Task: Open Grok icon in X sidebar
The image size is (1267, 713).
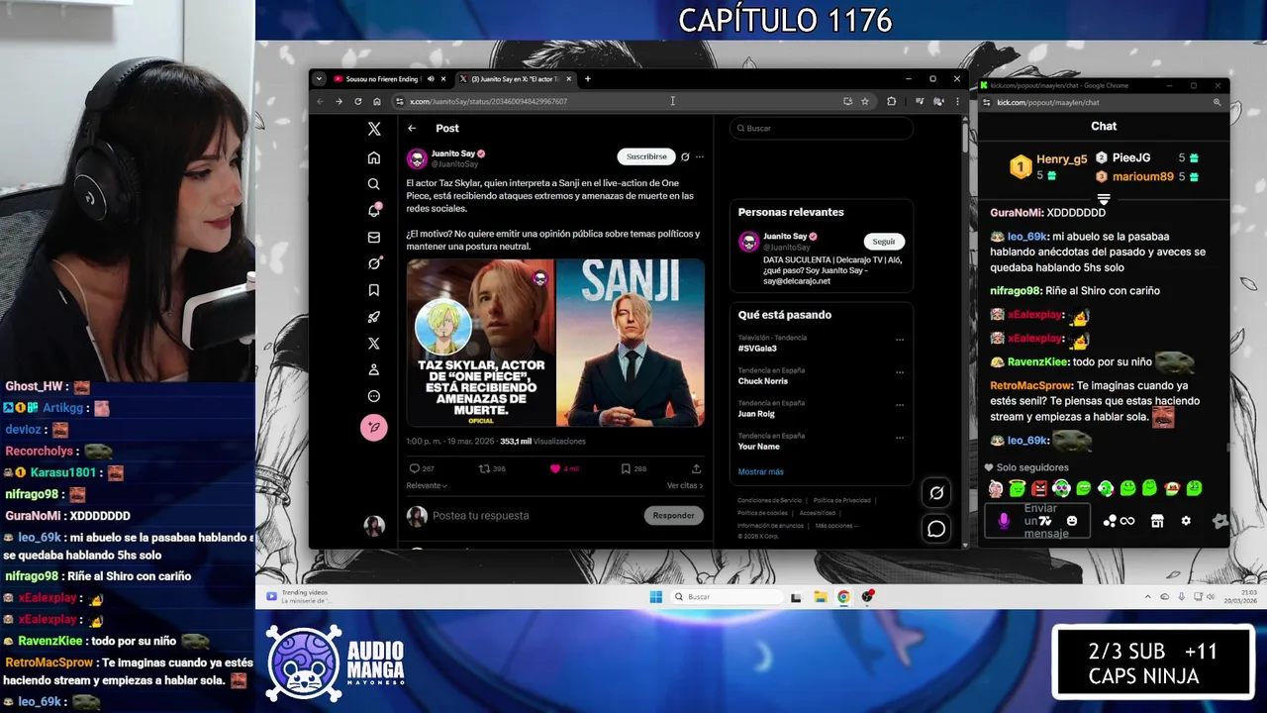Action: point(373,263)
